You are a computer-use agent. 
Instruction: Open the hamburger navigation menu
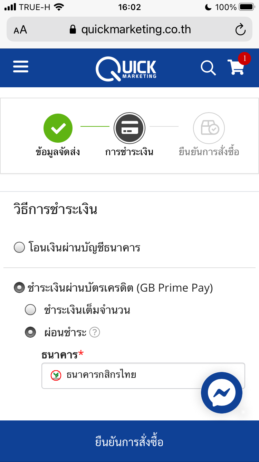pyautogui.click(x=21, y=67)
